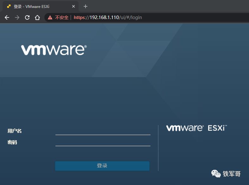249x185 pixels.
Task: Click the browser back arrow
Action: coord(7,17)
